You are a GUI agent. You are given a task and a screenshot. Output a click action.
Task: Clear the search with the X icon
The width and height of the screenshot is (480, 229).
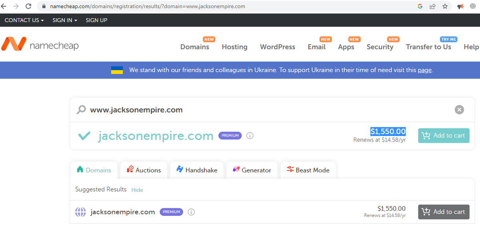coord(460,109)
